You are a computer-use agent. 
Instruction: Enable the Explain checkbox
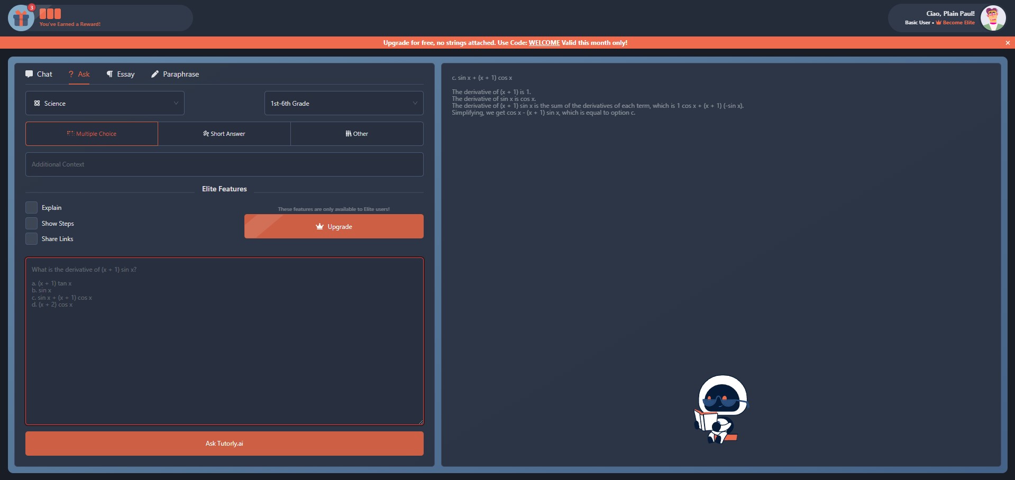(32, 207)
